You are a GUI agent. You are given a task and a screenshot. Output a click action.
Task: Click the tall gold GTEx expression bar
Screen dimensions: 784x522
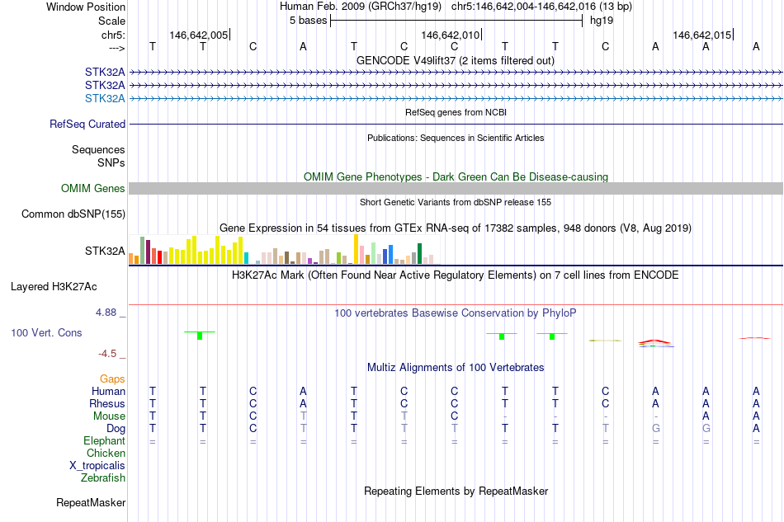click(356, 249)
